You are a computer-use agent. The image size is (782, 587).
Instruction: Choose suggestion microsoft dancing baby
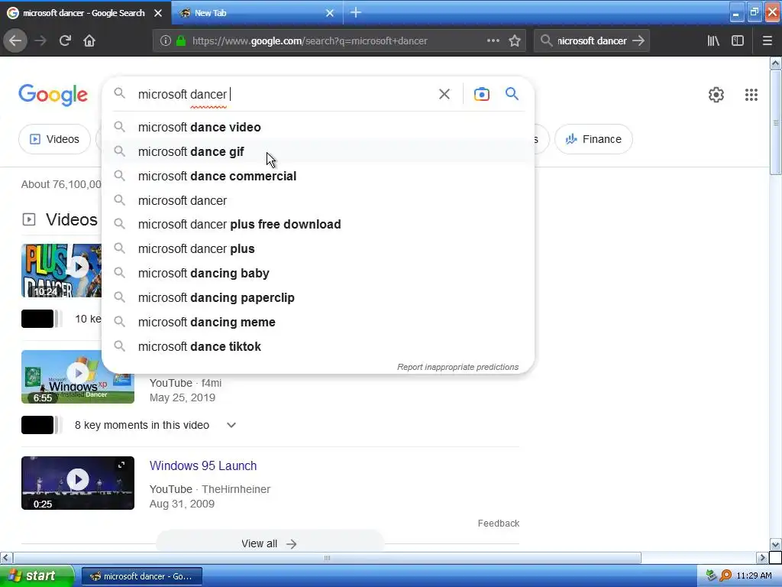[318, 274]
